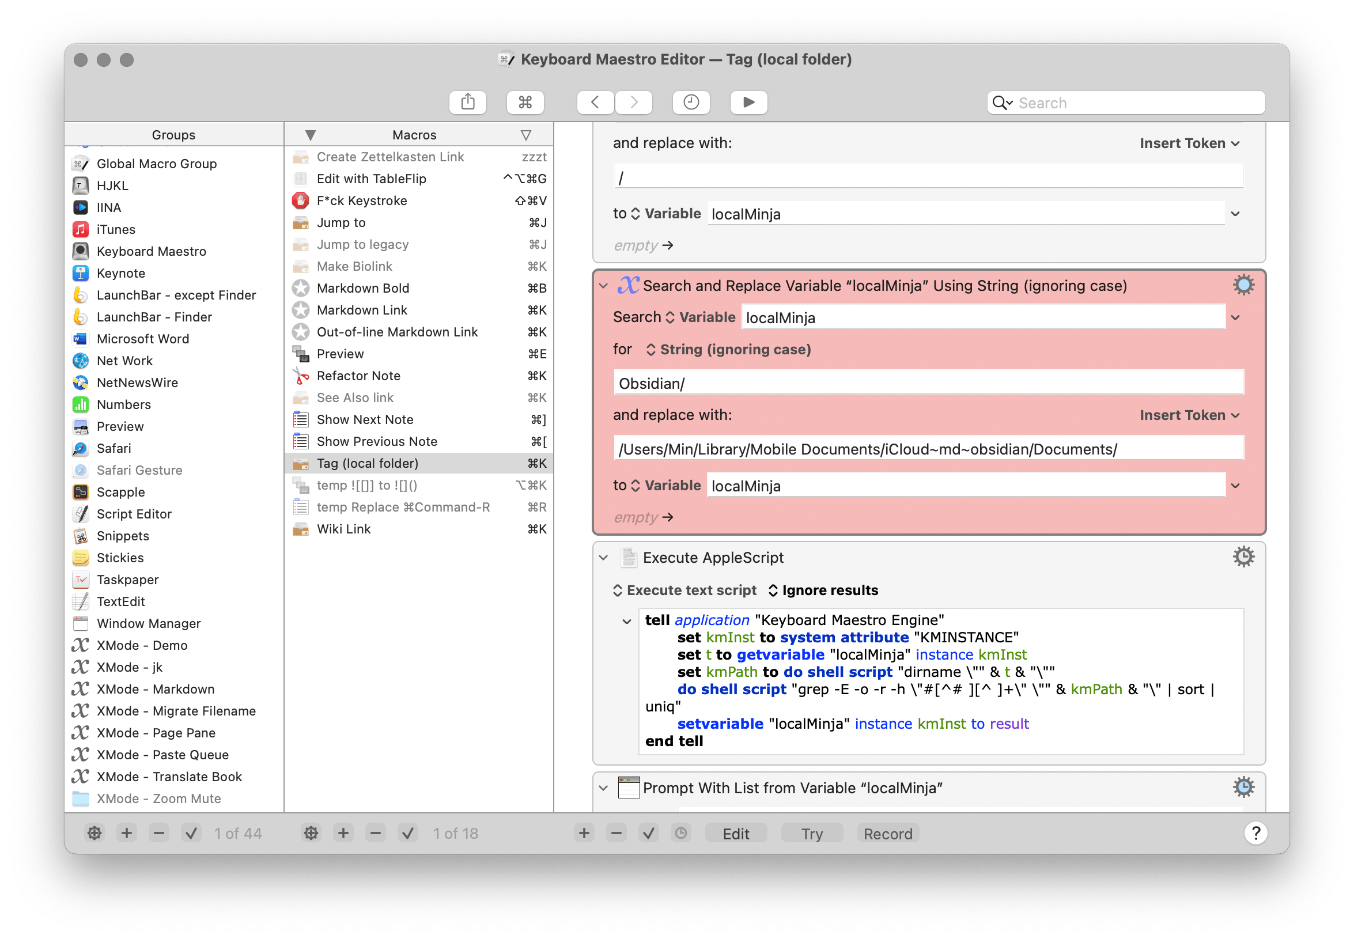1354x939 pixels.
Task: Open Ignore results popup
Action: (x=823, y=590)
